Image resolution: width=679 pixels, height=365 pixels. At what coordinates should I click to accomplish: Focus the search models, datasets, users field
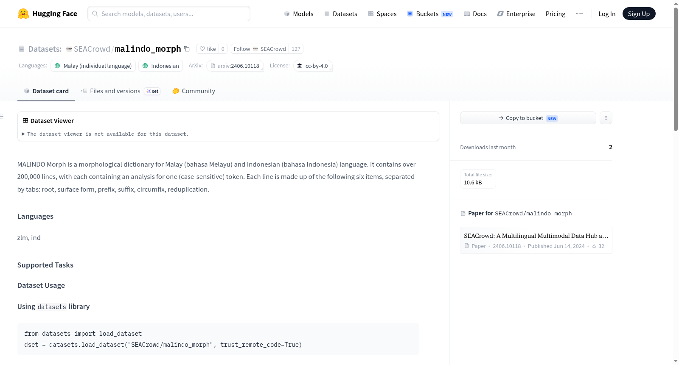click(x=169, y=14)
